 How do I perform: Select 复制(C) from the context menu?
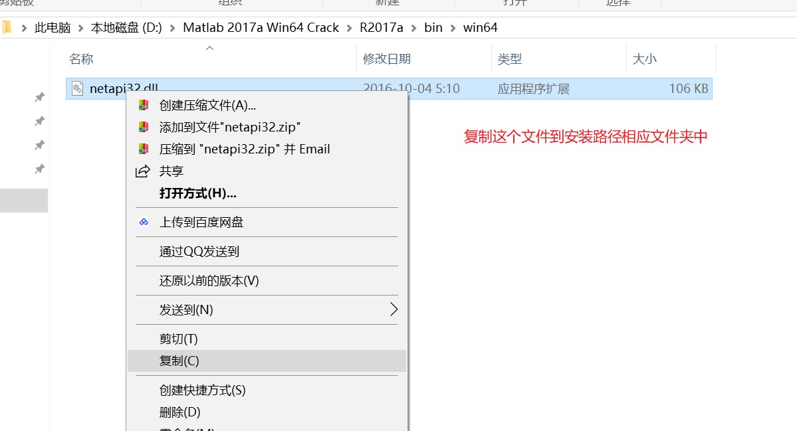(179, 361)
